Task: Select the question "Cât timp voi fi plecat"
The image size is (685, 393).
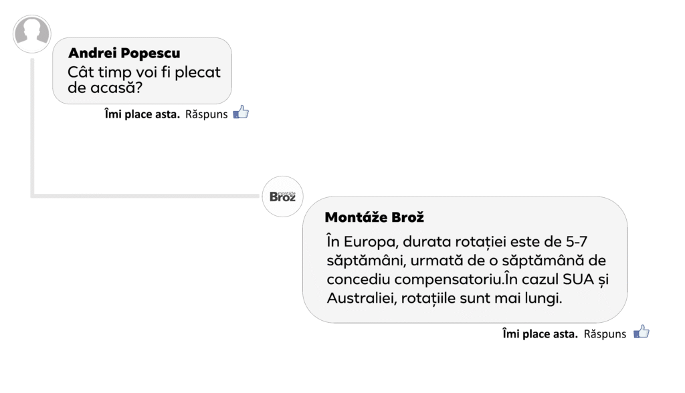Action: point(144,72)
